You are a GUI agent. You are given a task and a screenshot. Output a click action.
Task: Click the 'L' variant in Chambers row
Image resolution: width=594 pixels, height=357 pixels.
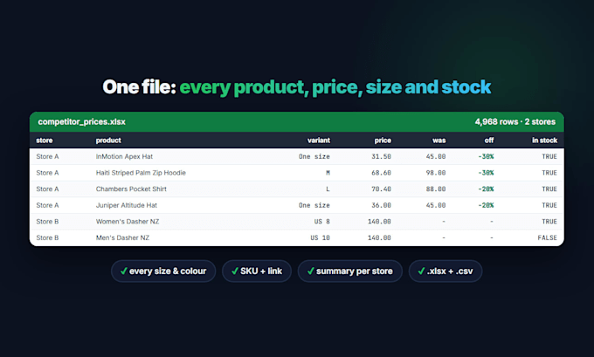pos(328,189)
